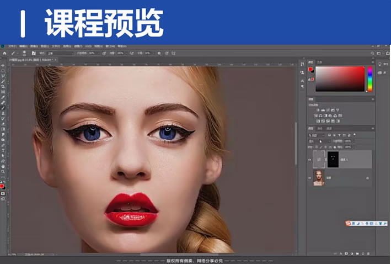Select the Eraser tool
The width and height of the screenshot is (391, 264).
coord(3,124)
